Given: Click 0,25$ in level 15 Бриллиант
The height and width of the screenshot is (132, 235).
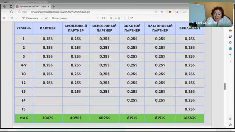Looking at the screenshot, I should point(190,109).
